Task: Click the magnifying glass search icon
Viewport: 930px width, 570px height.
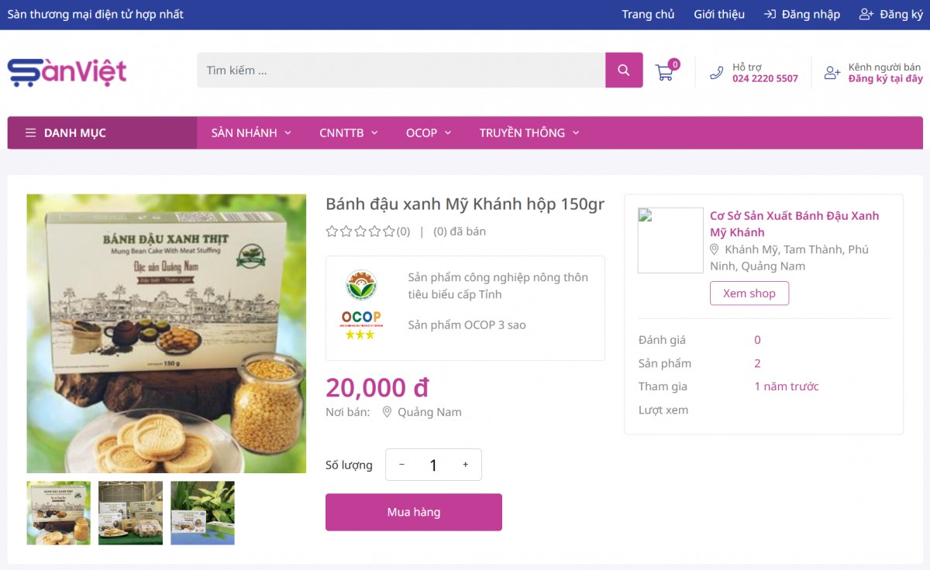Action: click(623, 70)
